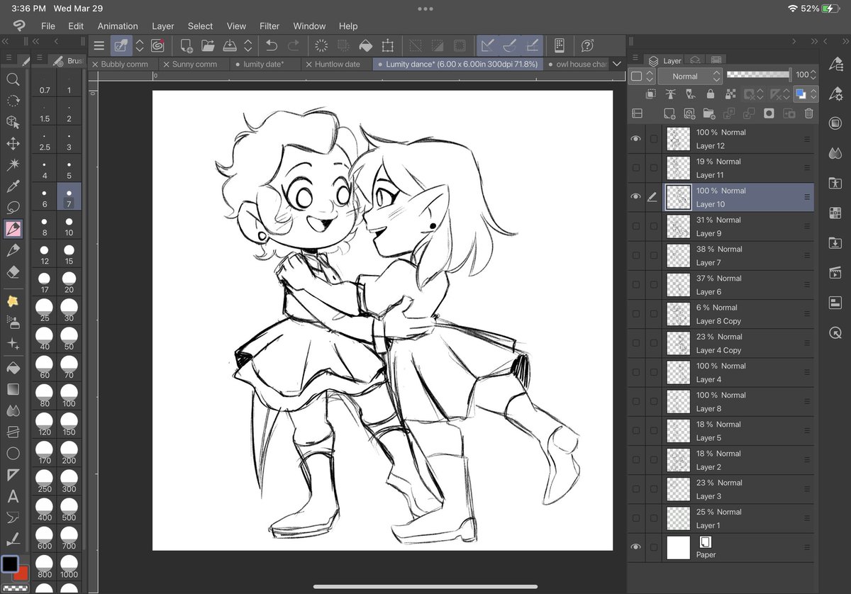Open the Animation menu
The image size is (851, 594).
(118, 26)
